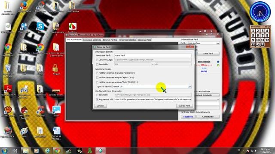The image size is (275, 154).
Task: Enable old Beta versions checkbox
Action: tap(97, 82)
